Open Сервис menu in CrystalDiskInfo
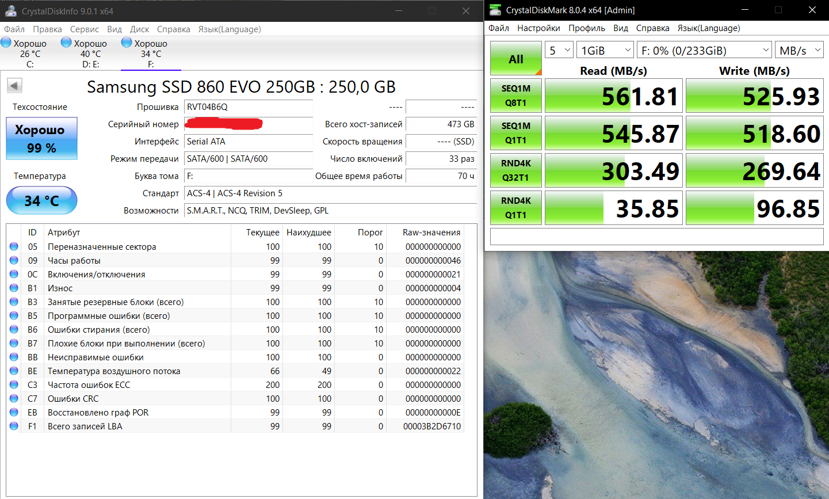829x499 pixels. tap(85, 29)
